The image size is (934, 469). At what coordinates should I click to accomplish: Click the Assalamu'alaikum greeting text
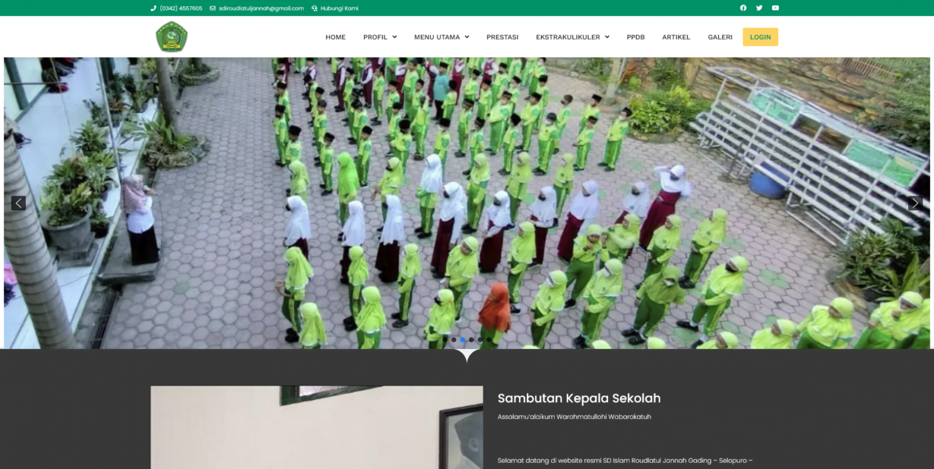[x=575, y=417]
